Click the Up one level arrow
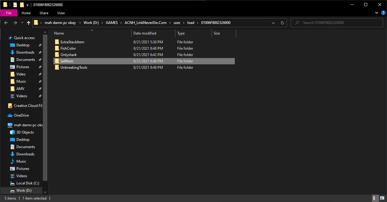 [x=29, y=23]
